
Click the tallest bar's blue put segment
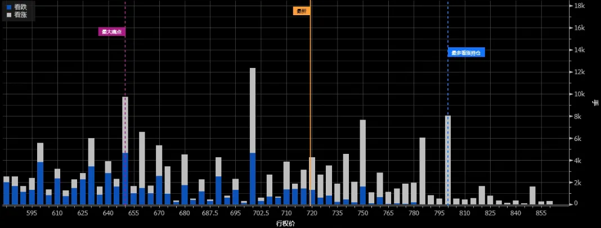tap(253, 179)
